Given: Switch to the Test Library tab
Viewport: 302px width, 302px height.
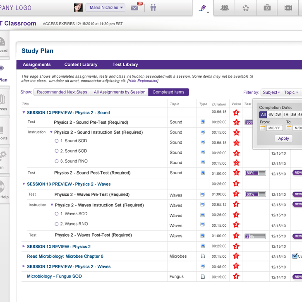Looking at the screenshot, I should [x=125, y=65].
